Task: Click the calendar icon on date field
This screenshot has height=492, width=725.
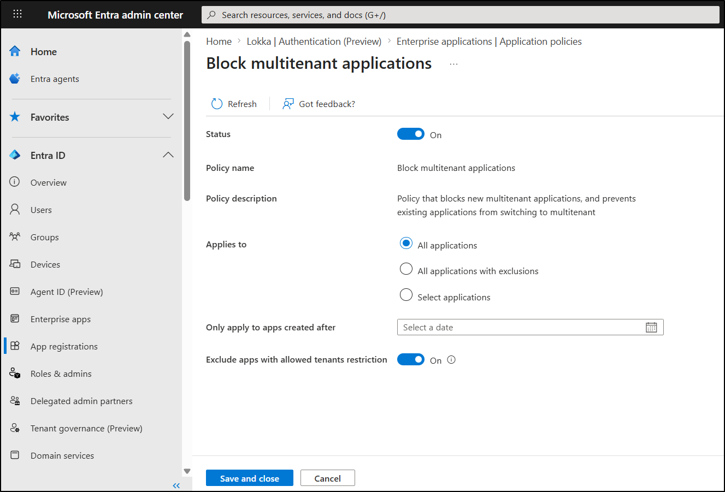Action: click(651, 327)
